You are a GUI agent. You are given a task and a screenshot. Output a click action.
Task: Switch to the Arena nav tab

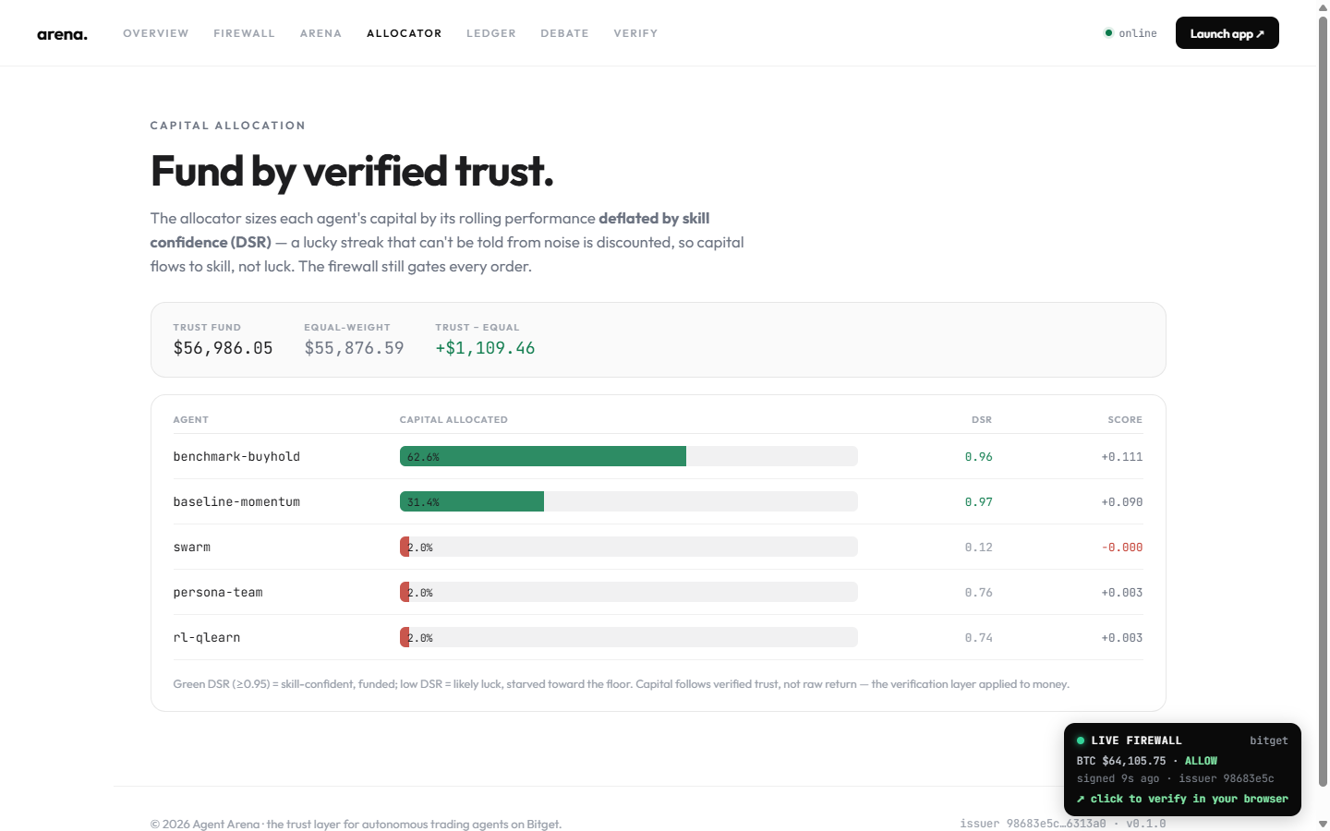[x=320, y=33]
